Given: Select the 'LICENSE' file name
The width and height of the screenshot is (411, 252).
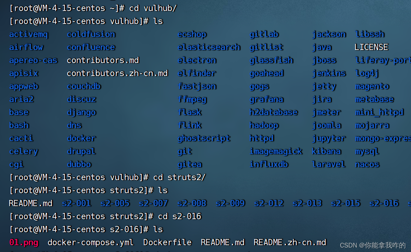Looking at the screenshot, I should (372, 47).
